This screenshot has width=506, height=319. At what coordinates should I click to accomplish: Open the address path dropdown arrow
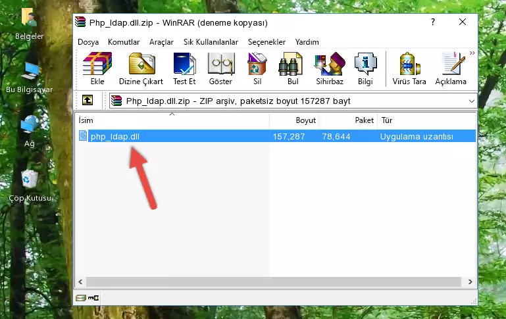472,101
